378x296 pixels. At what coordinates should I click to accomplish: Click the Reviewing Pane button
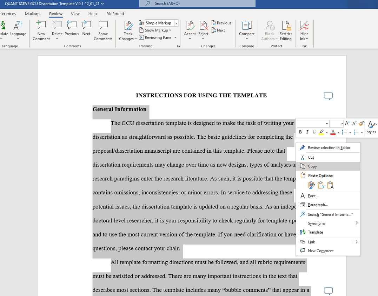tap(158, 37)
